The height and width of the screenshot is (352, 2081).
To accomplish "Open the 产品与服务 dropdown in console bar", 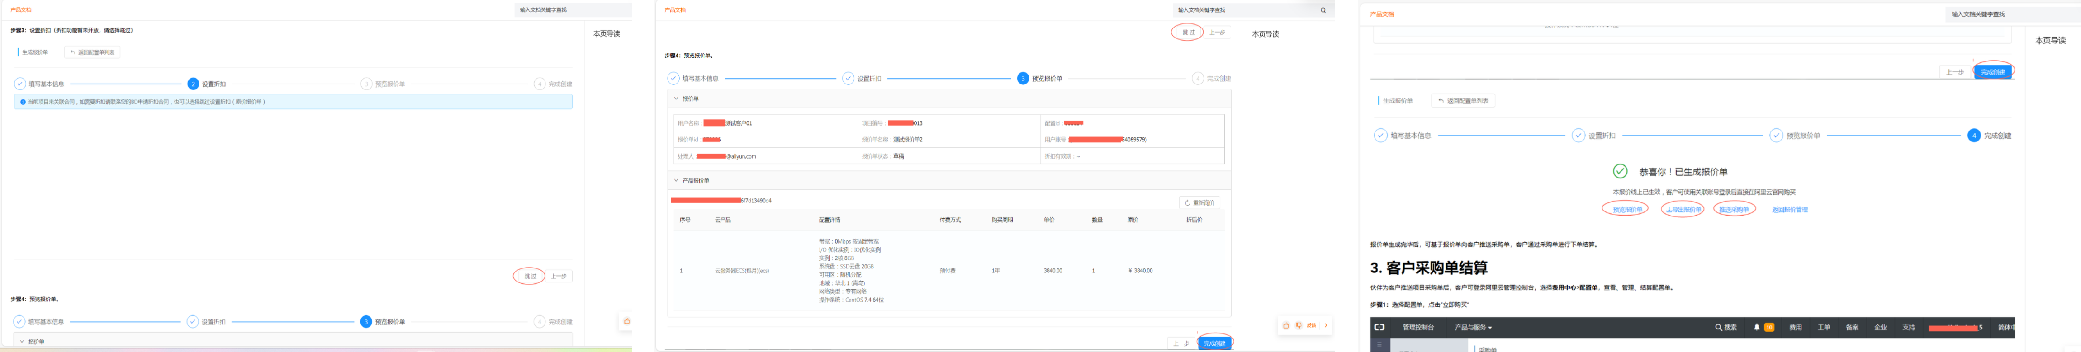I will 1473,327.
